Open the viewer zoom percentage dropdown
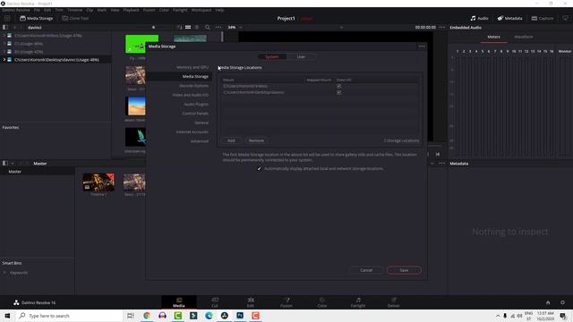 (235, 28)
